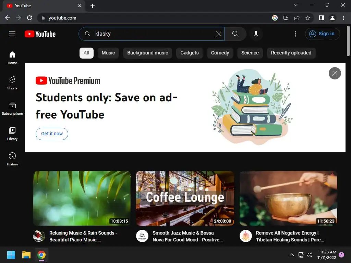The image size is (351, 263).
Task: Open the Coffee Lounge video thumbnail
Action: pos(185,198)
